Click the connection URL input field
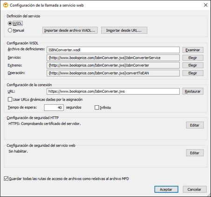 click(113, 91)
